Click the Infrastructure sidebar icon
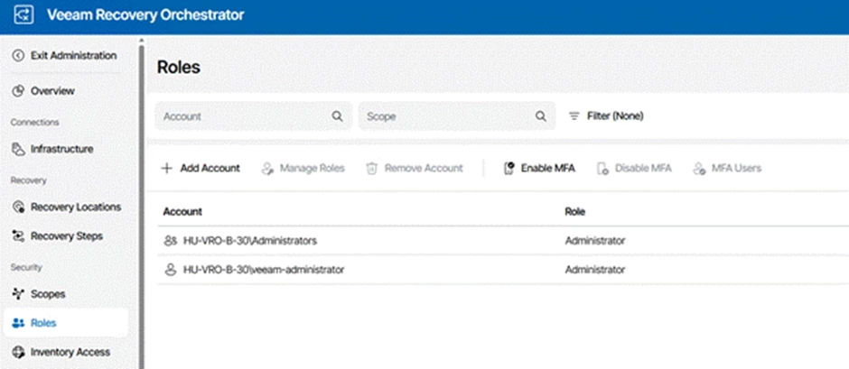Viewport: 849px width, 369px height. pyautogui.click(x=18, y=149)
